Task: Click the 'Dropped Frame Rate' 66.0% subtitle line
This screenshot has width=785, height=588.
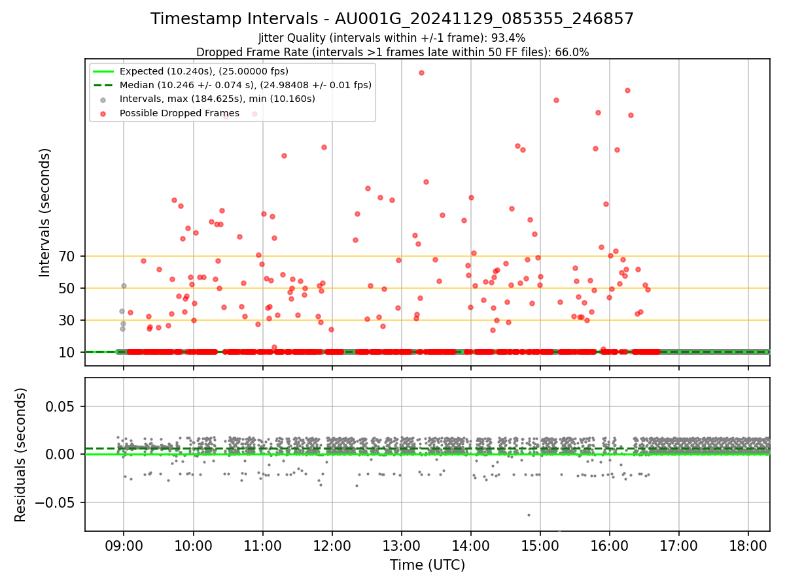Action: [x=392, y=52]
